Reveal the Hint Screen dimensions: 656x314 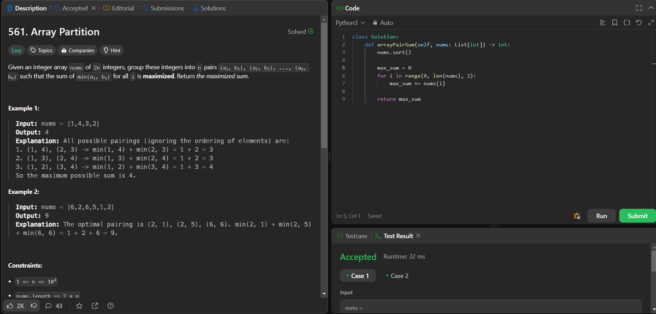coord(112,50)
